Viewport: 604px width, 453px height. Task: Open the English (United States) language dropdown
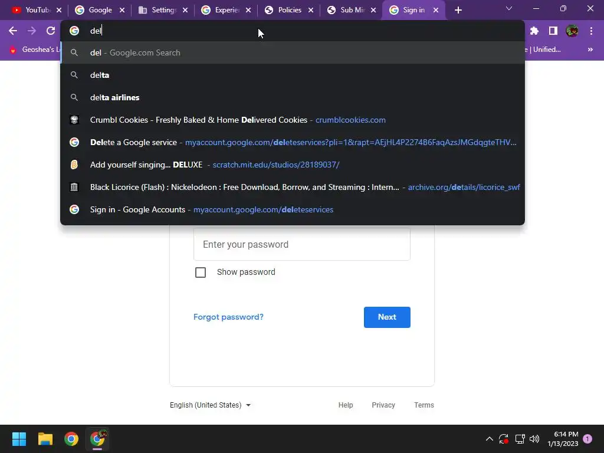click(211, 405)
